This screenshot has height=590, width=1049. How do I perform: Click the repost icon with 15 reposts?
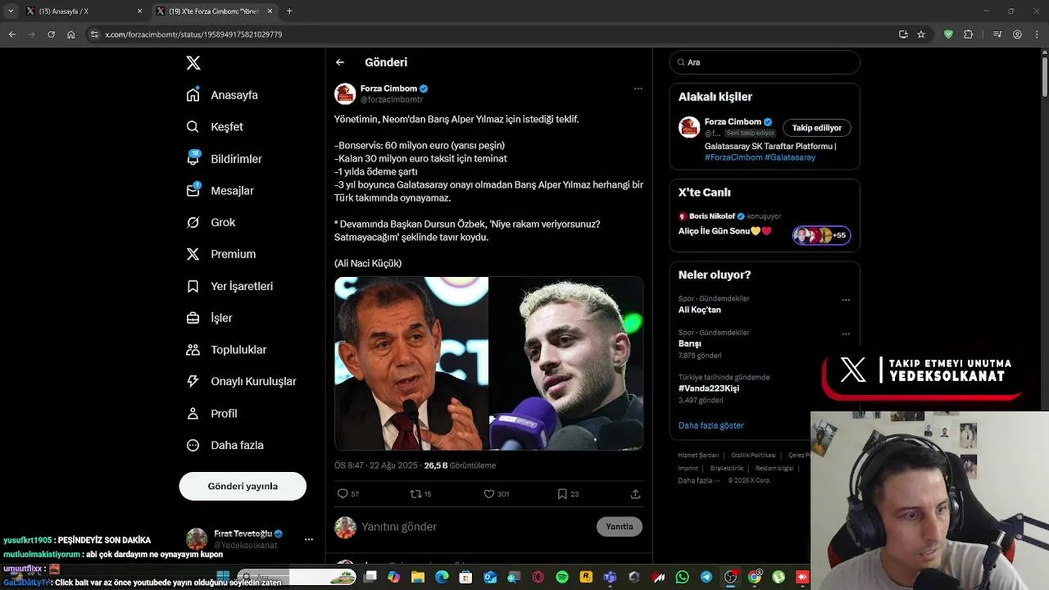416,494
